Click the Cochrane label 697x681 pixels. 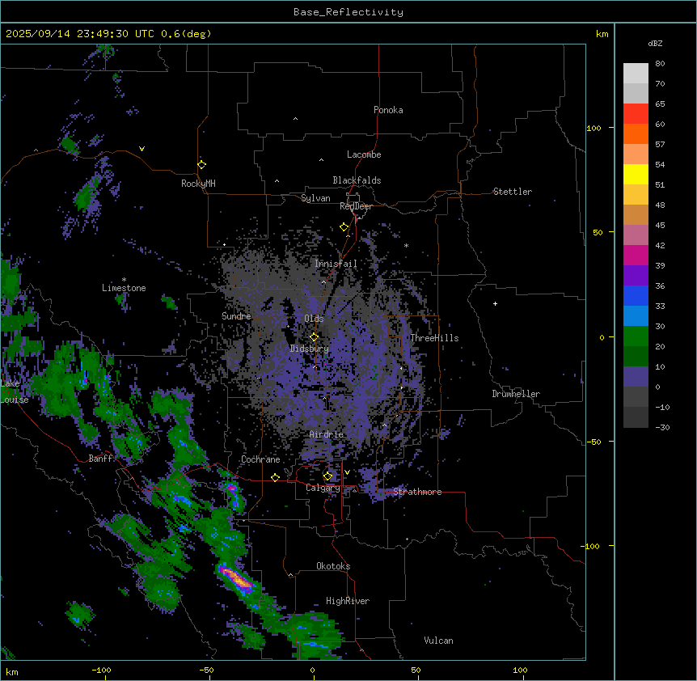click(x=260, y=459)
